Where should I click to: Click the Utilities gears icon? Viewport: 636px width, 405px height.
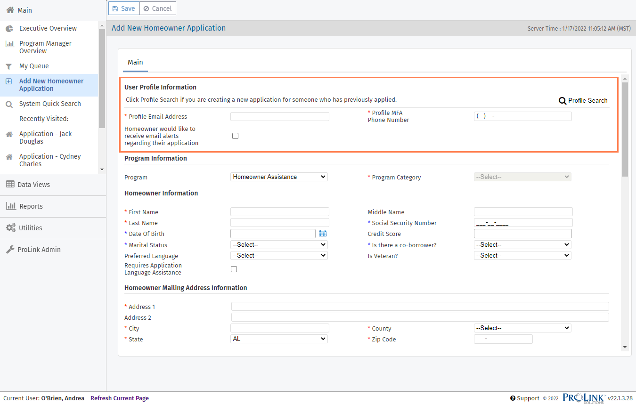click(11, 228)
